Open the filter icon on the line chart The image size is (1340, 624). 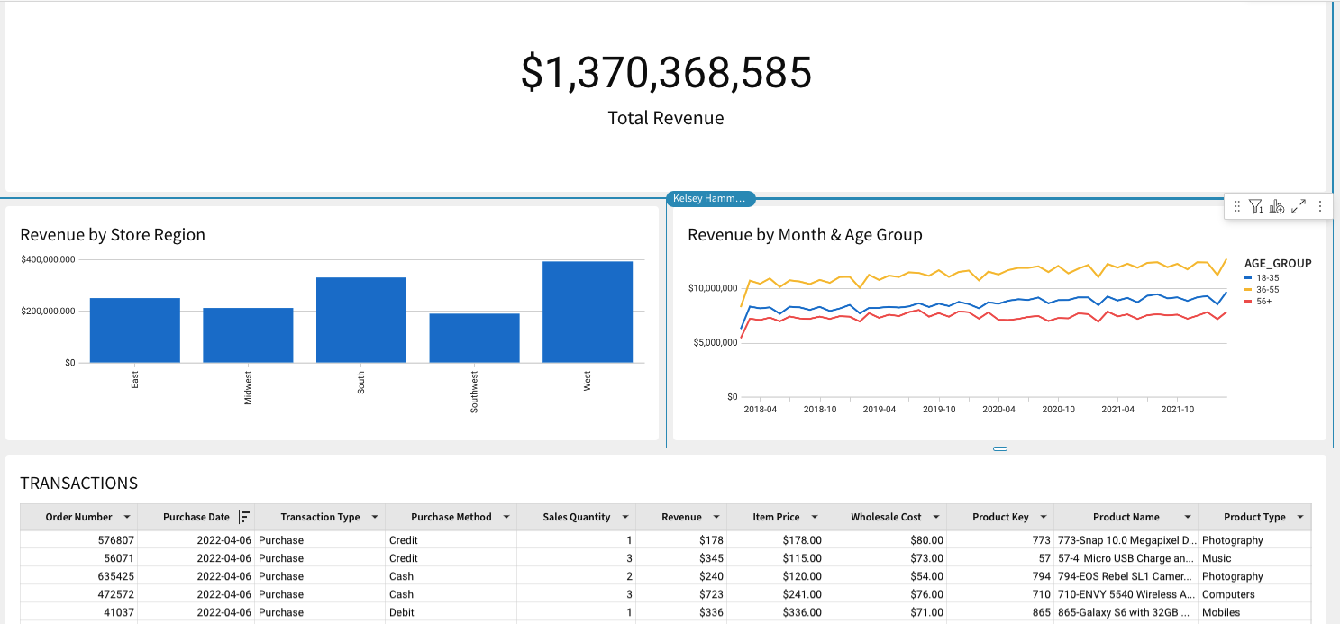pos(1255,207)
